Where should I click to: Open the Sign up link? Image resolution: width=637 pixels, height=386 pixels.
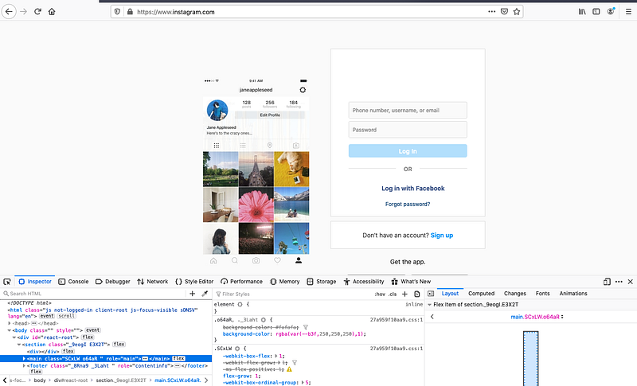442,236
